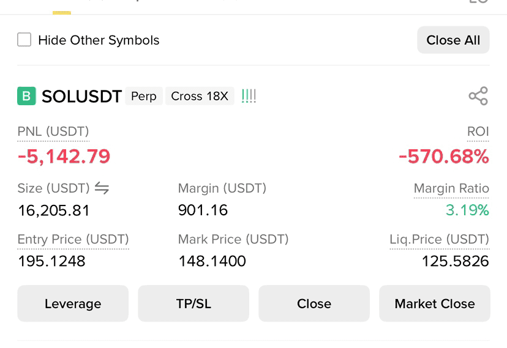Tap the Entry Price (USDT) label
Viewport: 507px width, 348px height.
click(73, 239)
